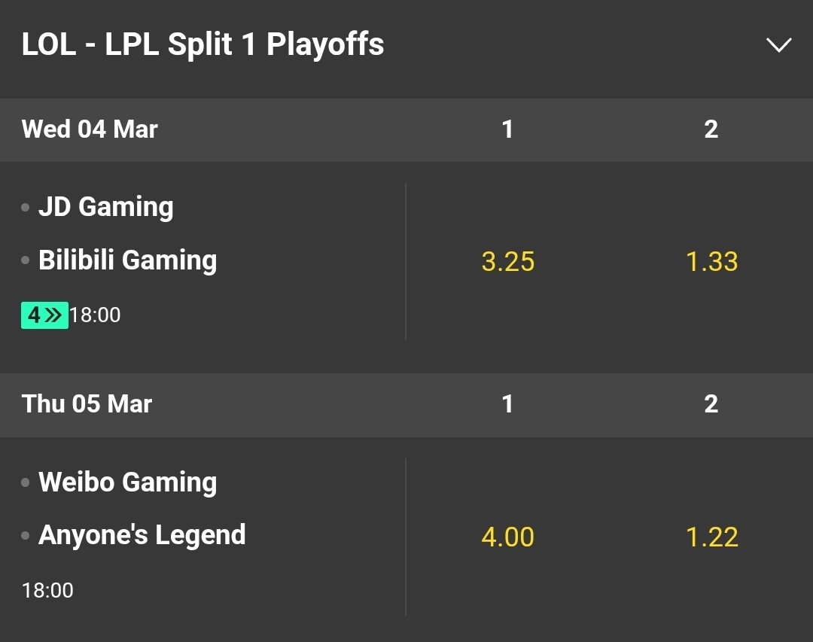The height and width of the screenshot is (642, 813).
Task: Open the Anyone's Legend team row
Action: click(142, 536)
